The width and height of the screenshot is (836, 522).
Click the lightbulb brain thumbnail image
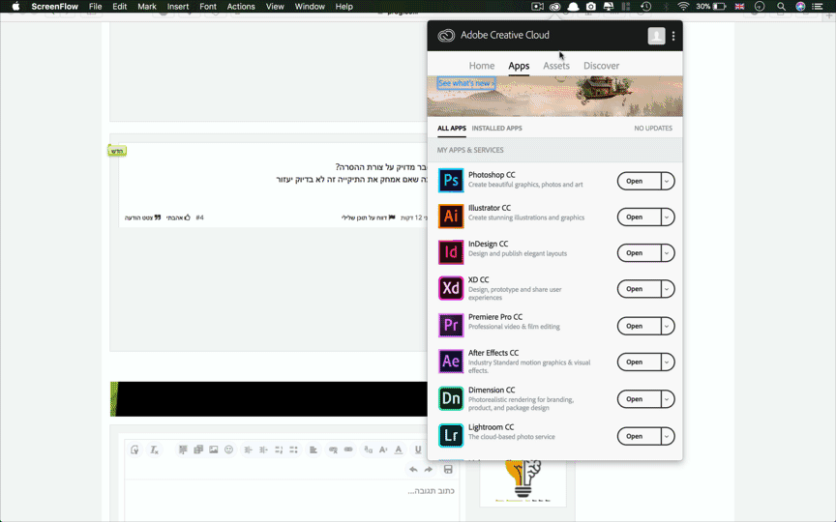[x=522, y=482]
